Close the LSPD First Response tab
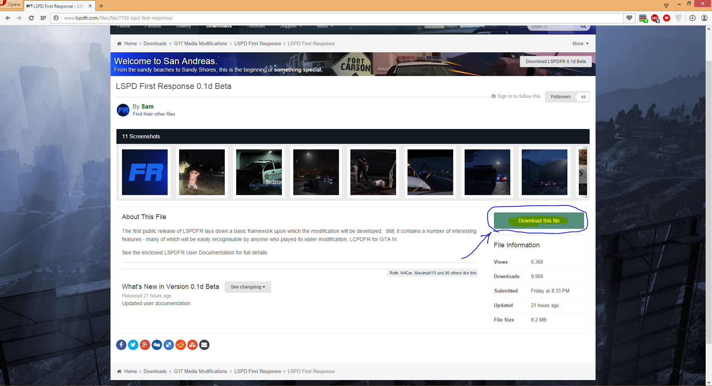Viewport: 712px width, 386px height. pos(90,6)
